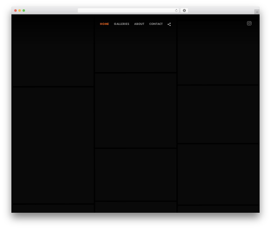The image size is (271, 229).
Task: Open the Instagram icon link
Action: (x=249, y=23)
